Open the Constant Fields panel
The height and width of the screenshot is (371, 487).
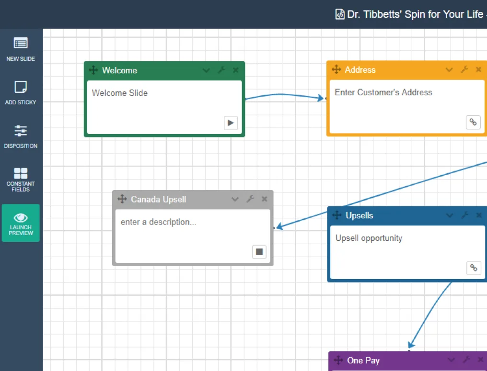[x=21, y=179]
